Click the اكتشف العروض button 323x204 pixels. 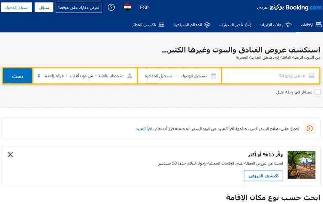(x=263, y=176)
